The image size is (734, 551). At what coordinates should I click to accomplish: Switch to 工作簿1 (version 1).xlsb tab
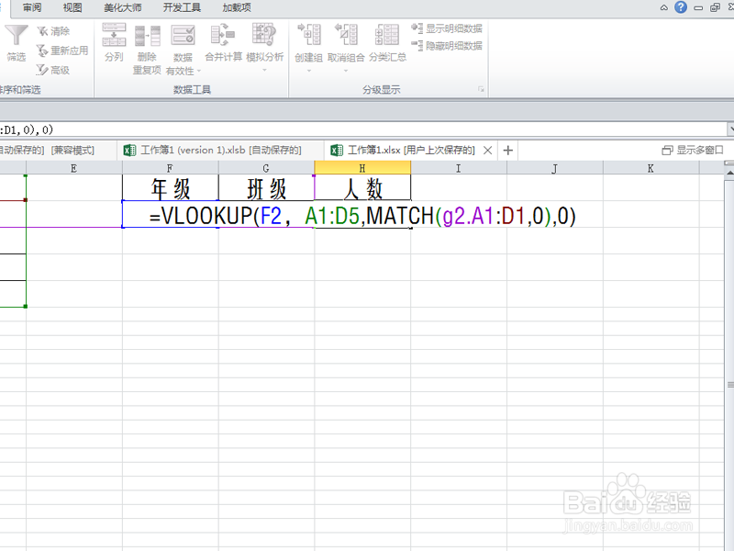coord(220,150)
